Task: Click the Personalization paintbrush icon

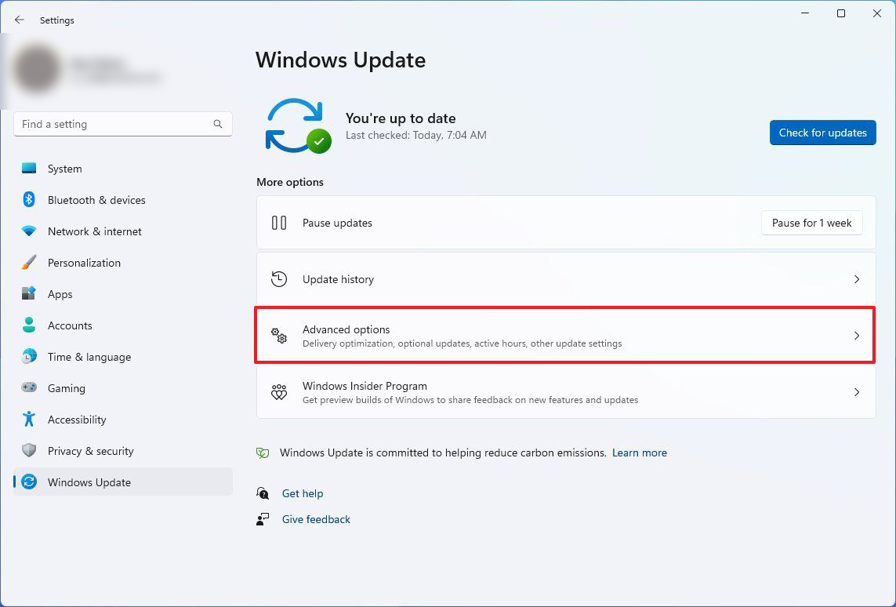Action: (28, 263)
